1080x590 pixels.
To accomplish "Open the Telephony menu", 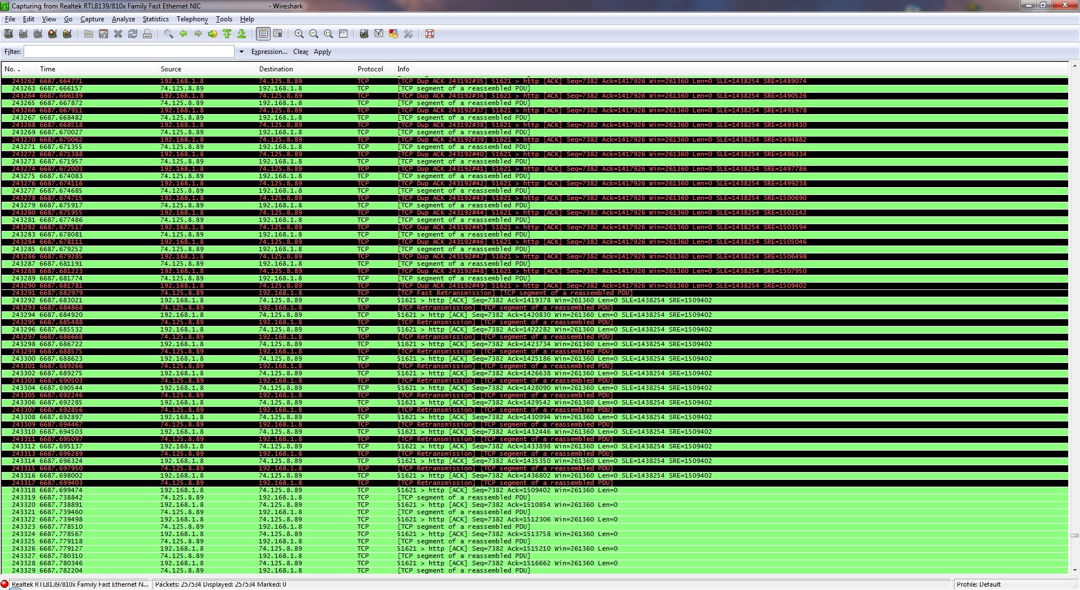I will click(x=192, y=19).
